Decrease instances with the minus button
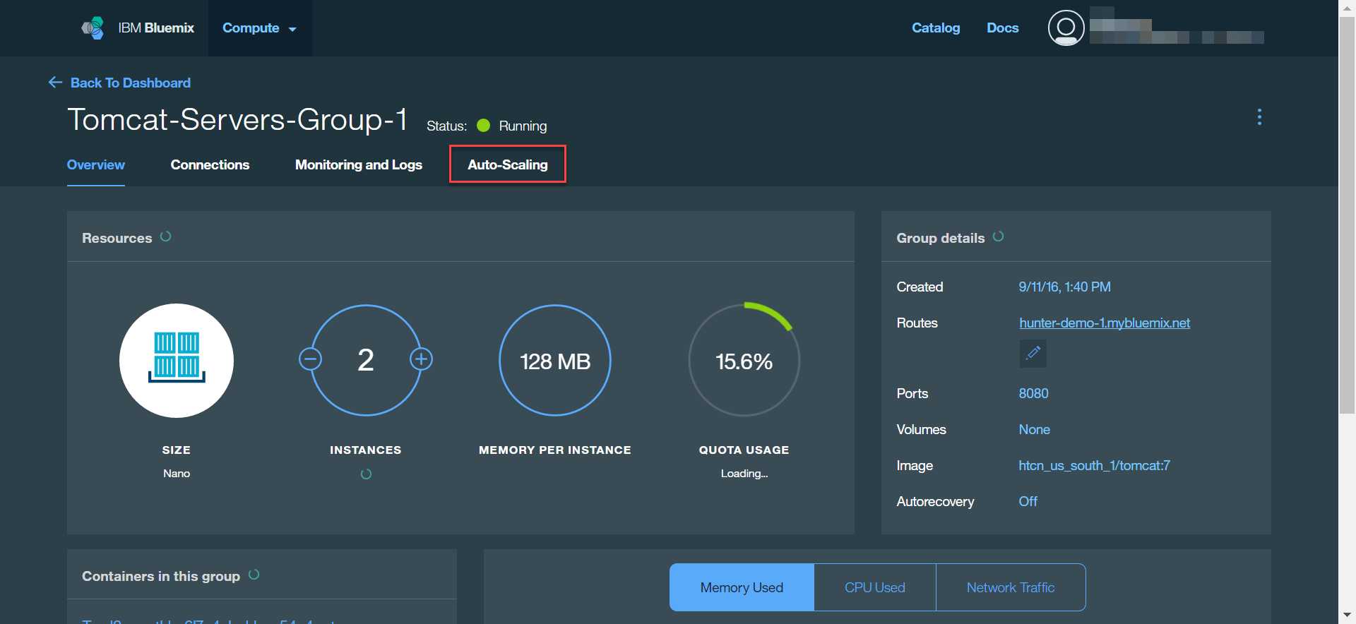 [x=310, y=359]
